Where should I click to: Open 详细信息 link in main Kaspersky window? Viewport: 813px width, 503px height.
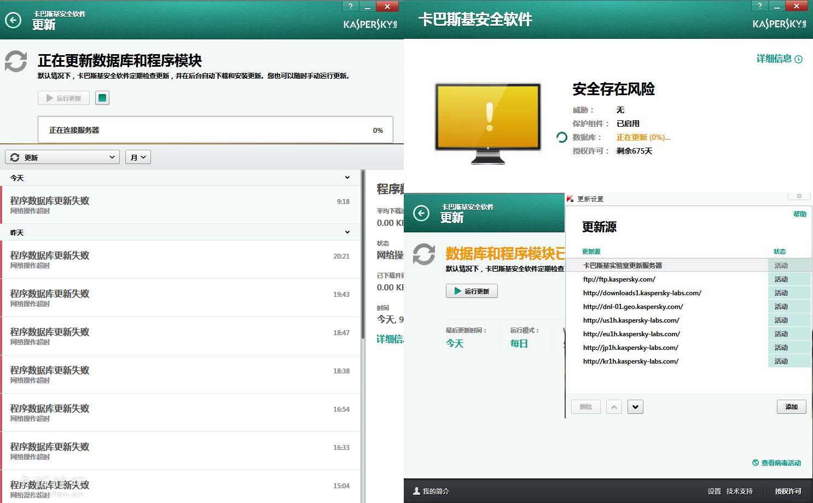(x=779, y=59)
